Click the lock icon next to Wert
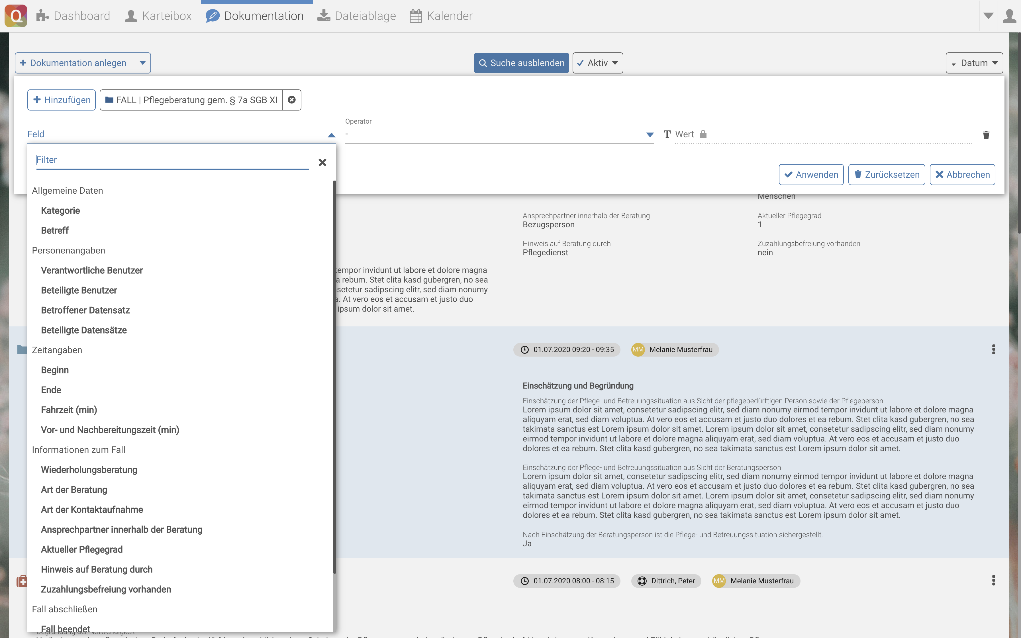Image resolution: width=1021 pixels, height=638 pixels. (x=703, y=134)
